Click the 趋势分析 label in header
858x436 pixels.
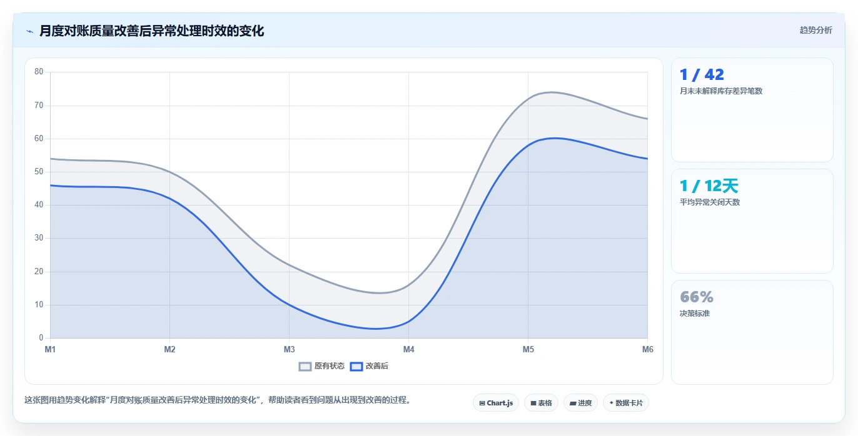coord(816,30)
